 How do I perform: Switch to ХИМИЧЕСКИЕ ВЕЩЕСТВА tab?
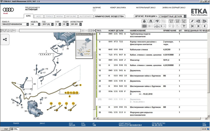[x=109, y=16]
